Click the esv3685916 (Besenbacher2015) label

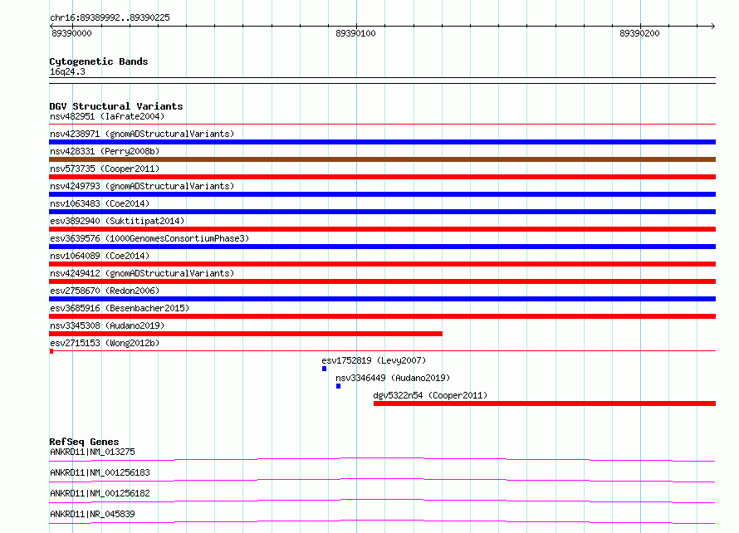click(x=120, y=308)
